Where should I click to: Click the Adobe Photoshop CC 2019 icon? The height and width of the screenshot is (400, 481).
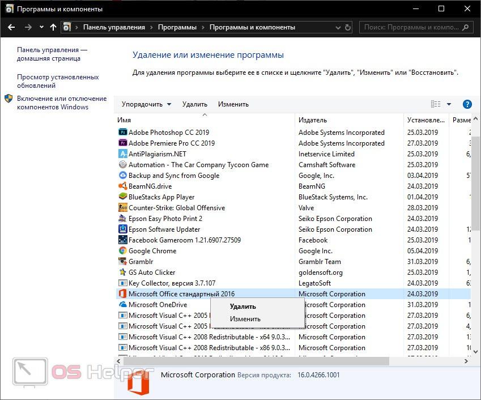point(123,132)
